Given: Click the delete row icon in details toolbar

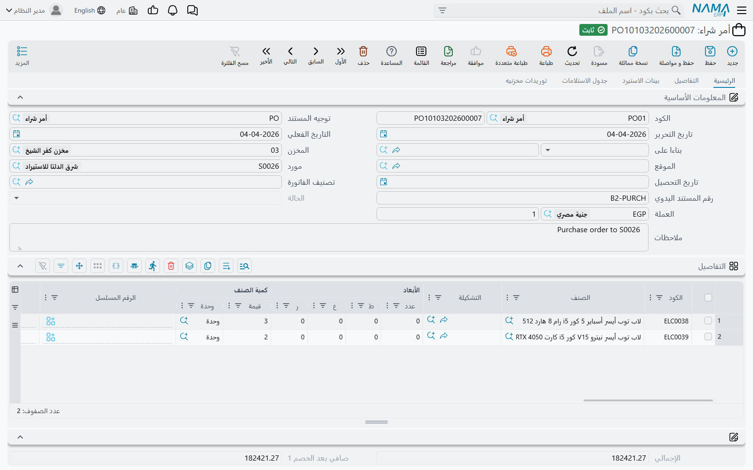Looking at the screenshot, I should click(171, 266).
